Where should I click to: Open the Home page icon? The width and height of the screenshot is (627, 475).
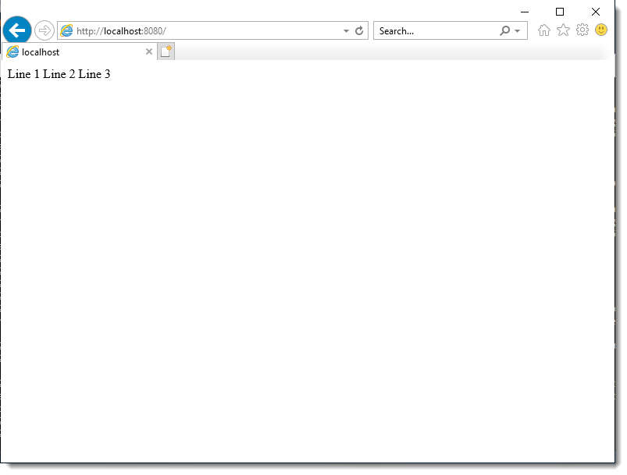pos(544,30)
